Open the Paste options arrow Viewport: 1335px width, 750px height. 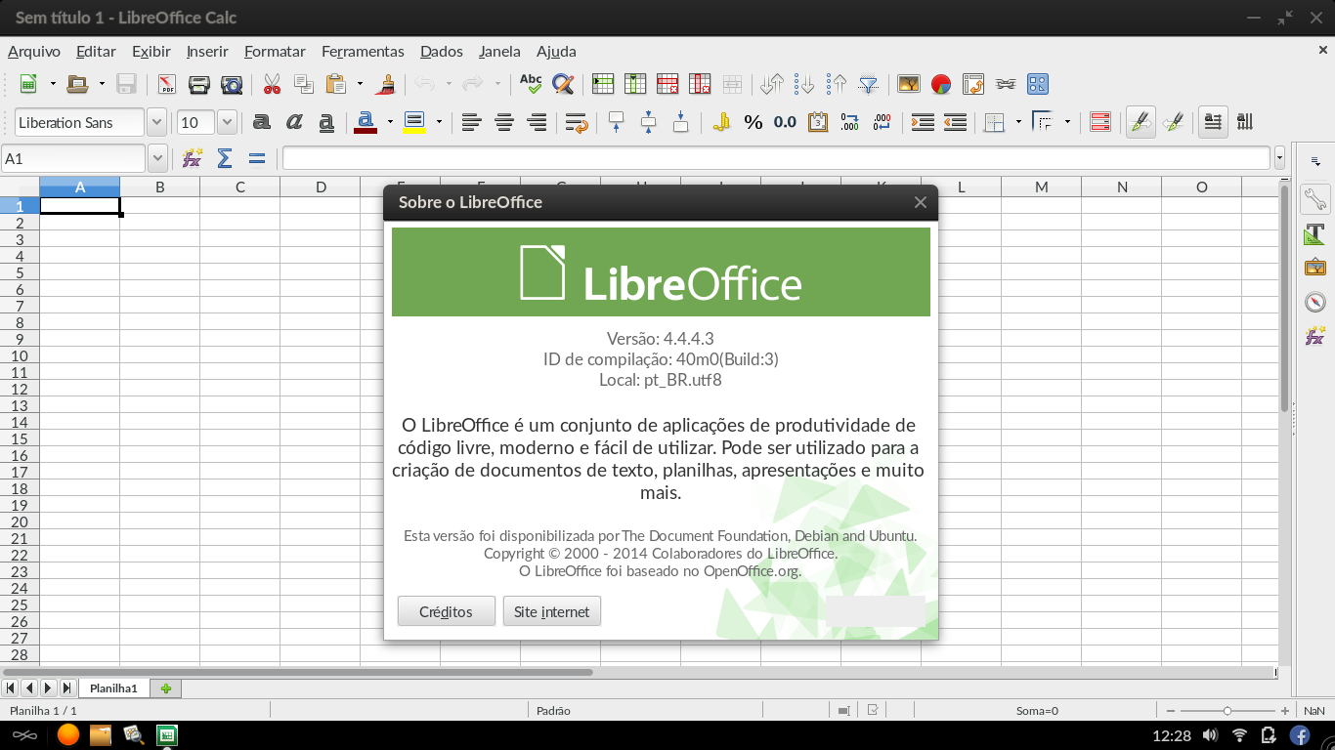coord(360,84)
